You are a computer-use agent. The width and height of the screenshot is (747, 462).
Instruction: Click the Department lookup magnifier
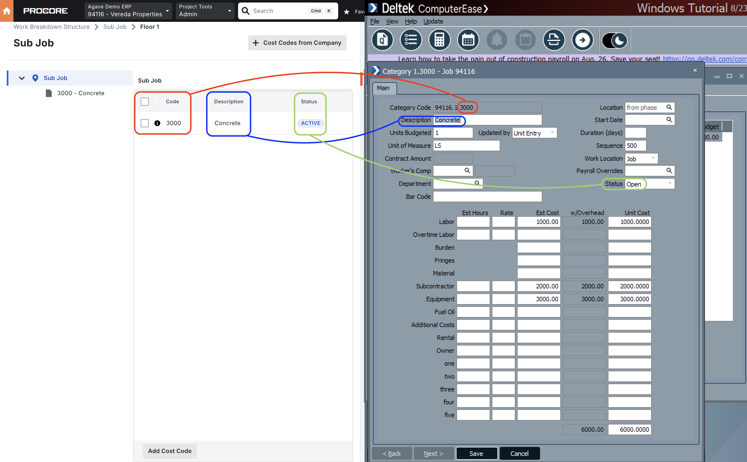coord(477,183)
